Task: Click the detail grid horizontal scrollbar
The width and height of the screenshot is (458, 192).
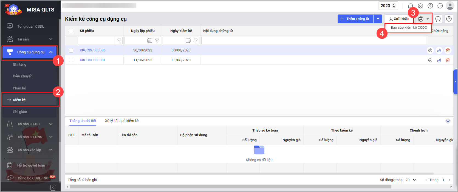Action: (249, 173)
